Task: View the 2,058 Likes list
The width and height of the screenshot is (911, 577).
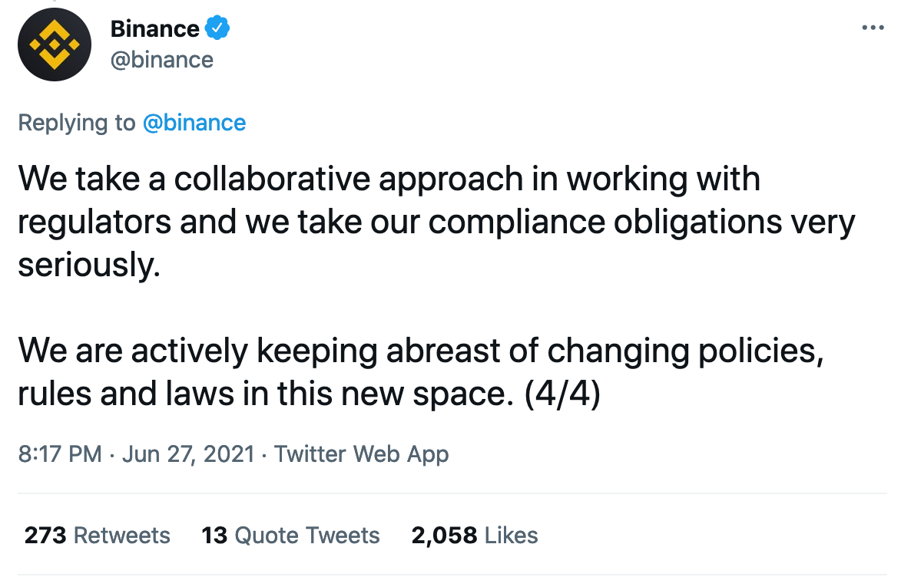Action: [475, 536]
